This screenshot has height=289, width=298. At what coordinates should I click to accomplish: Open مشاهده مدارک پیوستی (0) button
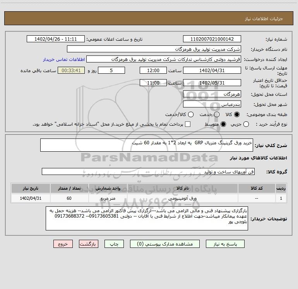(x=165, y=244)
